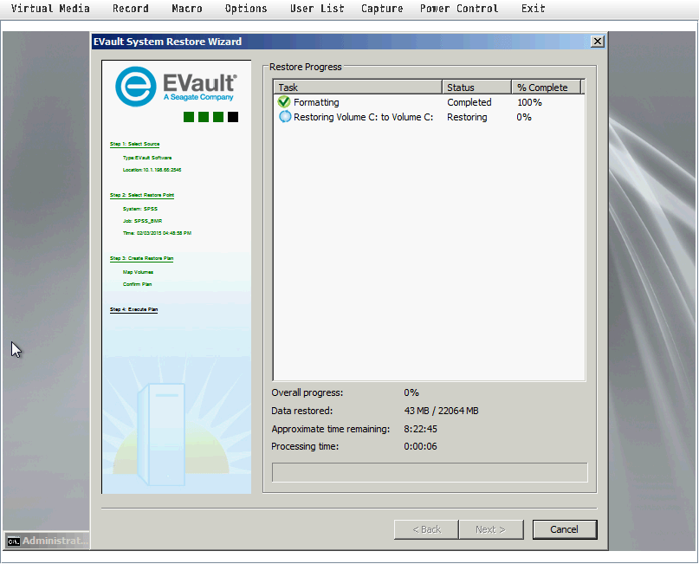Click the greyed-out Next button
The image size is (699, 564).
click(491, 529)
